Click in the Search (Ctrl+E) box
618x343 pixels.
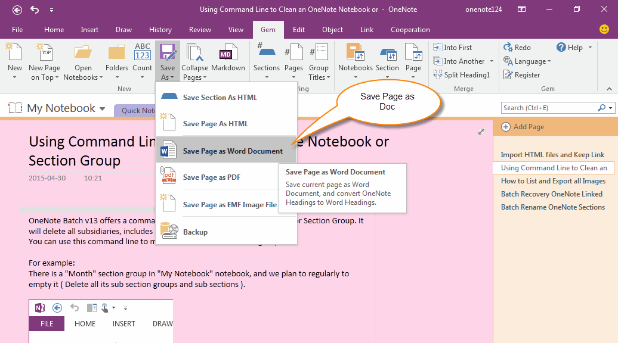click(x=549, y=108)
